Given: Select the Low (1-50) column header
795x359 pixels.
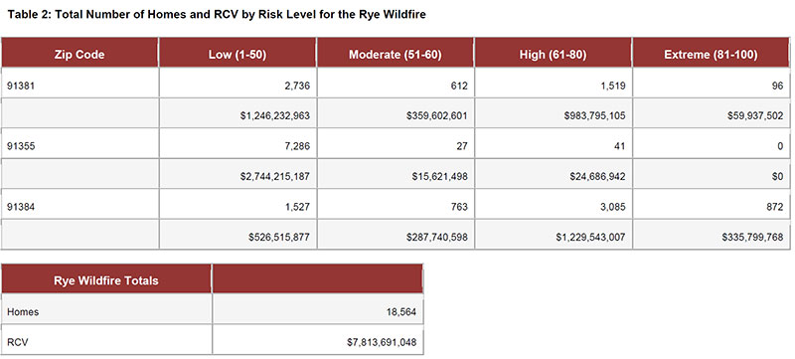Looking at the screenshot, I should click(238, 53).
